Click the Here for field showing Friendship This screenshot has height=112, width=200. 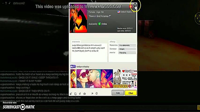127,53
